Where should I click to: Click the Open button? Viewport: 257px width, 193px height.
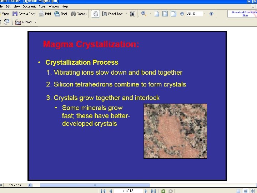[5, 14]
